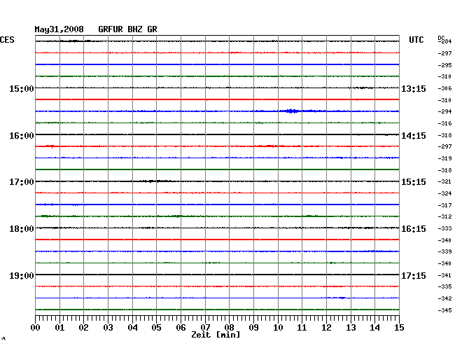Select minute label 10 on time axis
The height and width of the screenshot is (346, 455).
coord(278,328)
